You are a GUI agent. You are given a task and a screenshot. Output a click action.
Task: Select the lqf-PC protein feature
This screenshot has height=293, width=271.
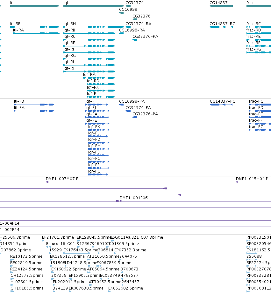tap(99, 162)
